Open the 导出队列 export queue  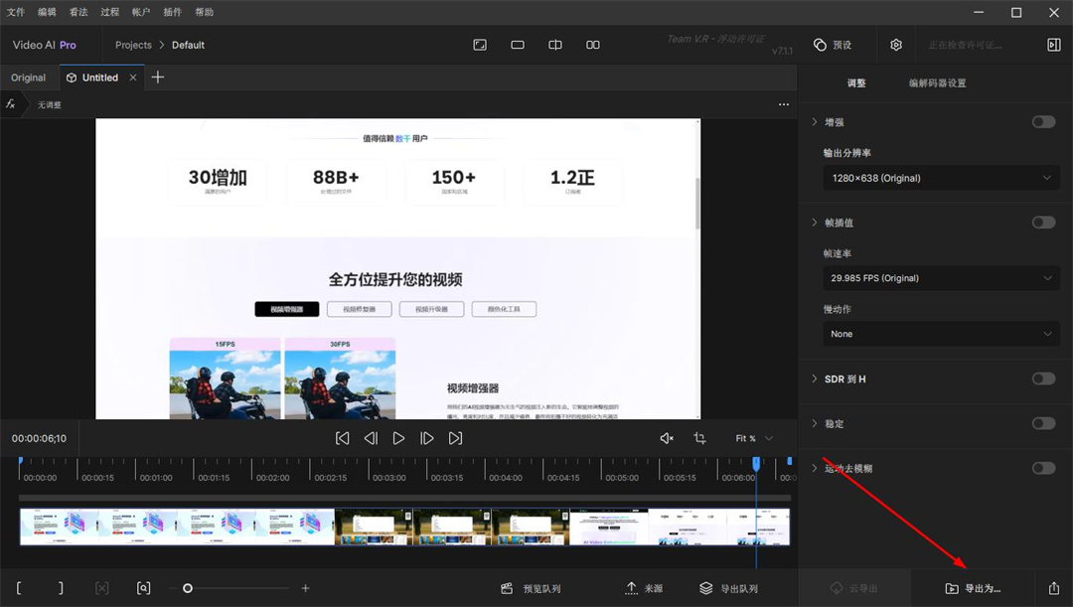pos(729,588)
